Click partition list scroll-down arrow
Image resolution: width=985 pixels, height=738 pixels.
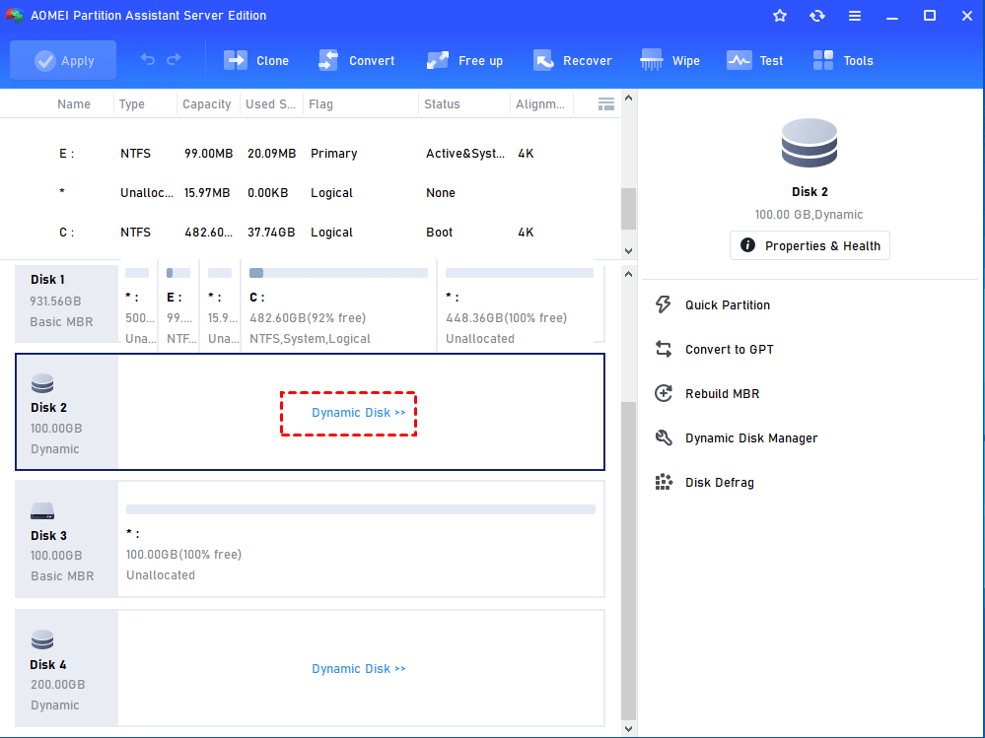pyautogui.click(x=628, y=251)
